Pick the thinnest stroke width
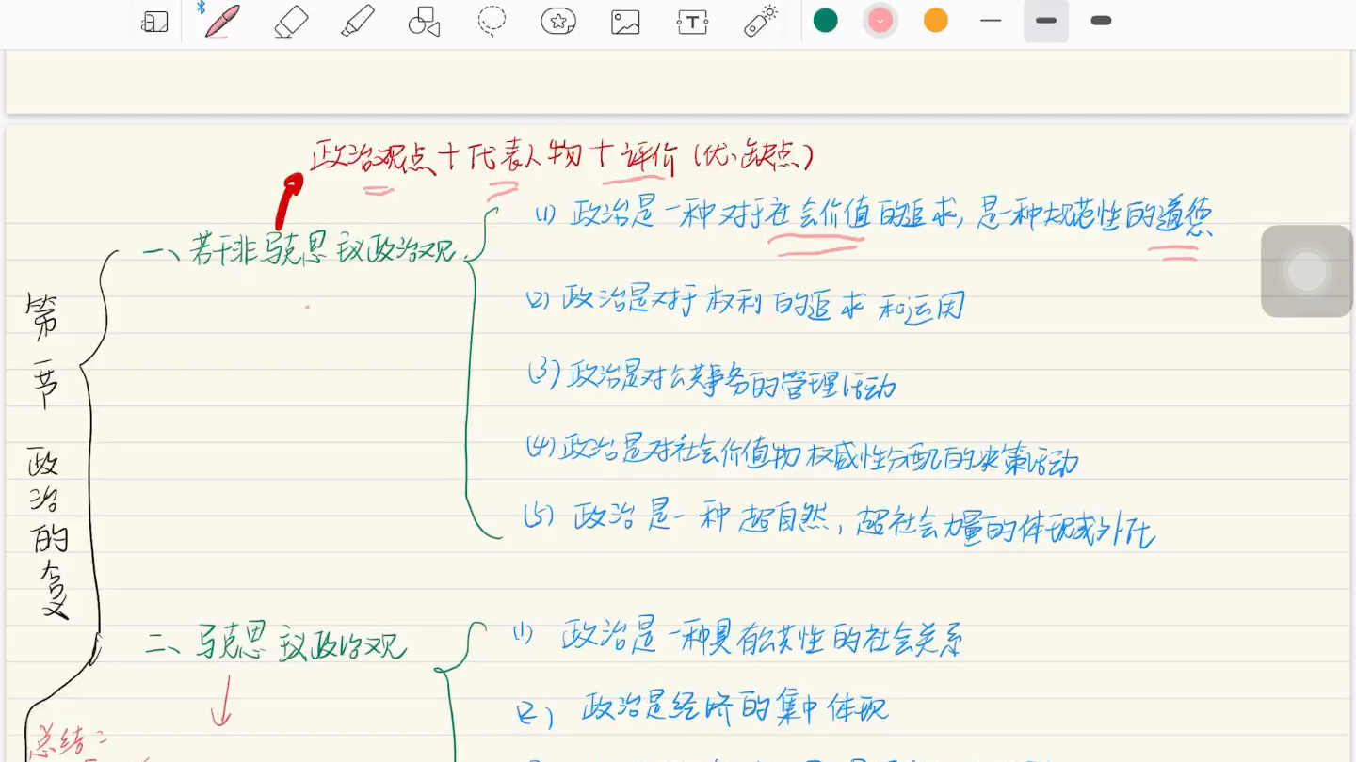 click(x=991, y=20)
